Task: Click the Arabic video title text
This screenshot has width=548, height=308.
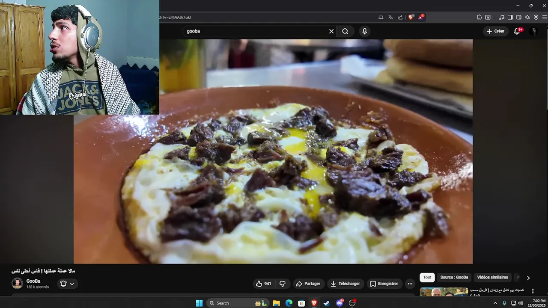Action: [x=43, y=271]
